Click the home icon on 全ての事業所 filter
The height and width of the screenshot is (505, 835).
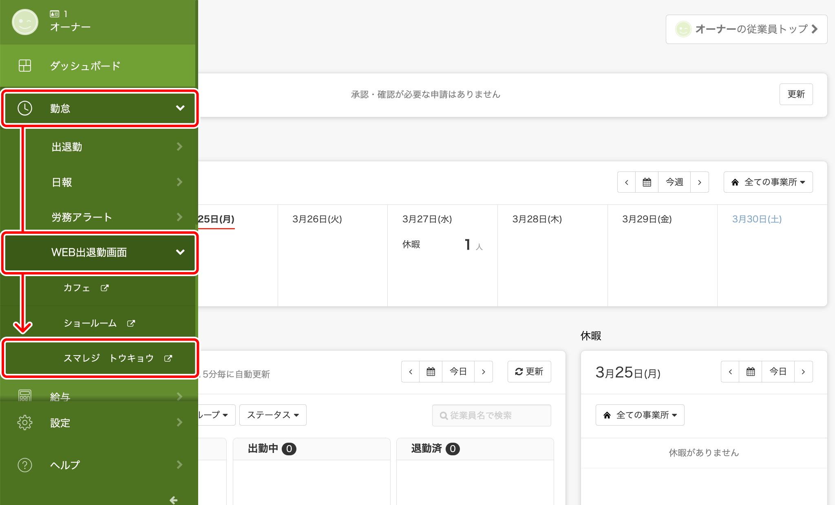734,182
